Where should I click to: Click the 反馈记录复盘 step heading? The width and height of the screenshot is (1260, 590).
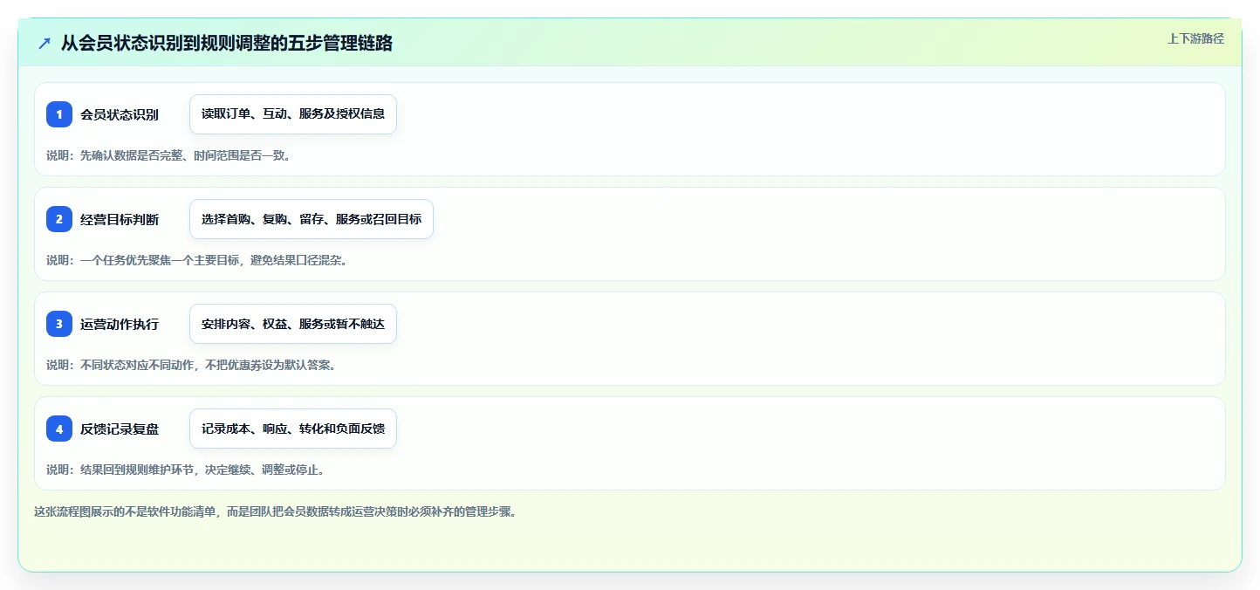(120, 429)
